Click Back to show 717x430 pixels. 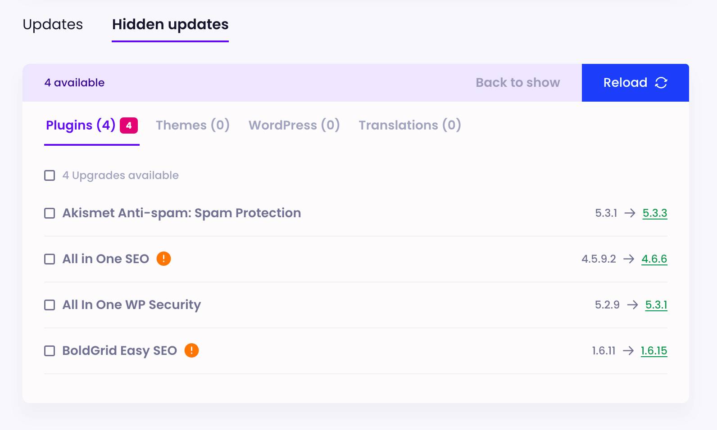click(518, 82)
